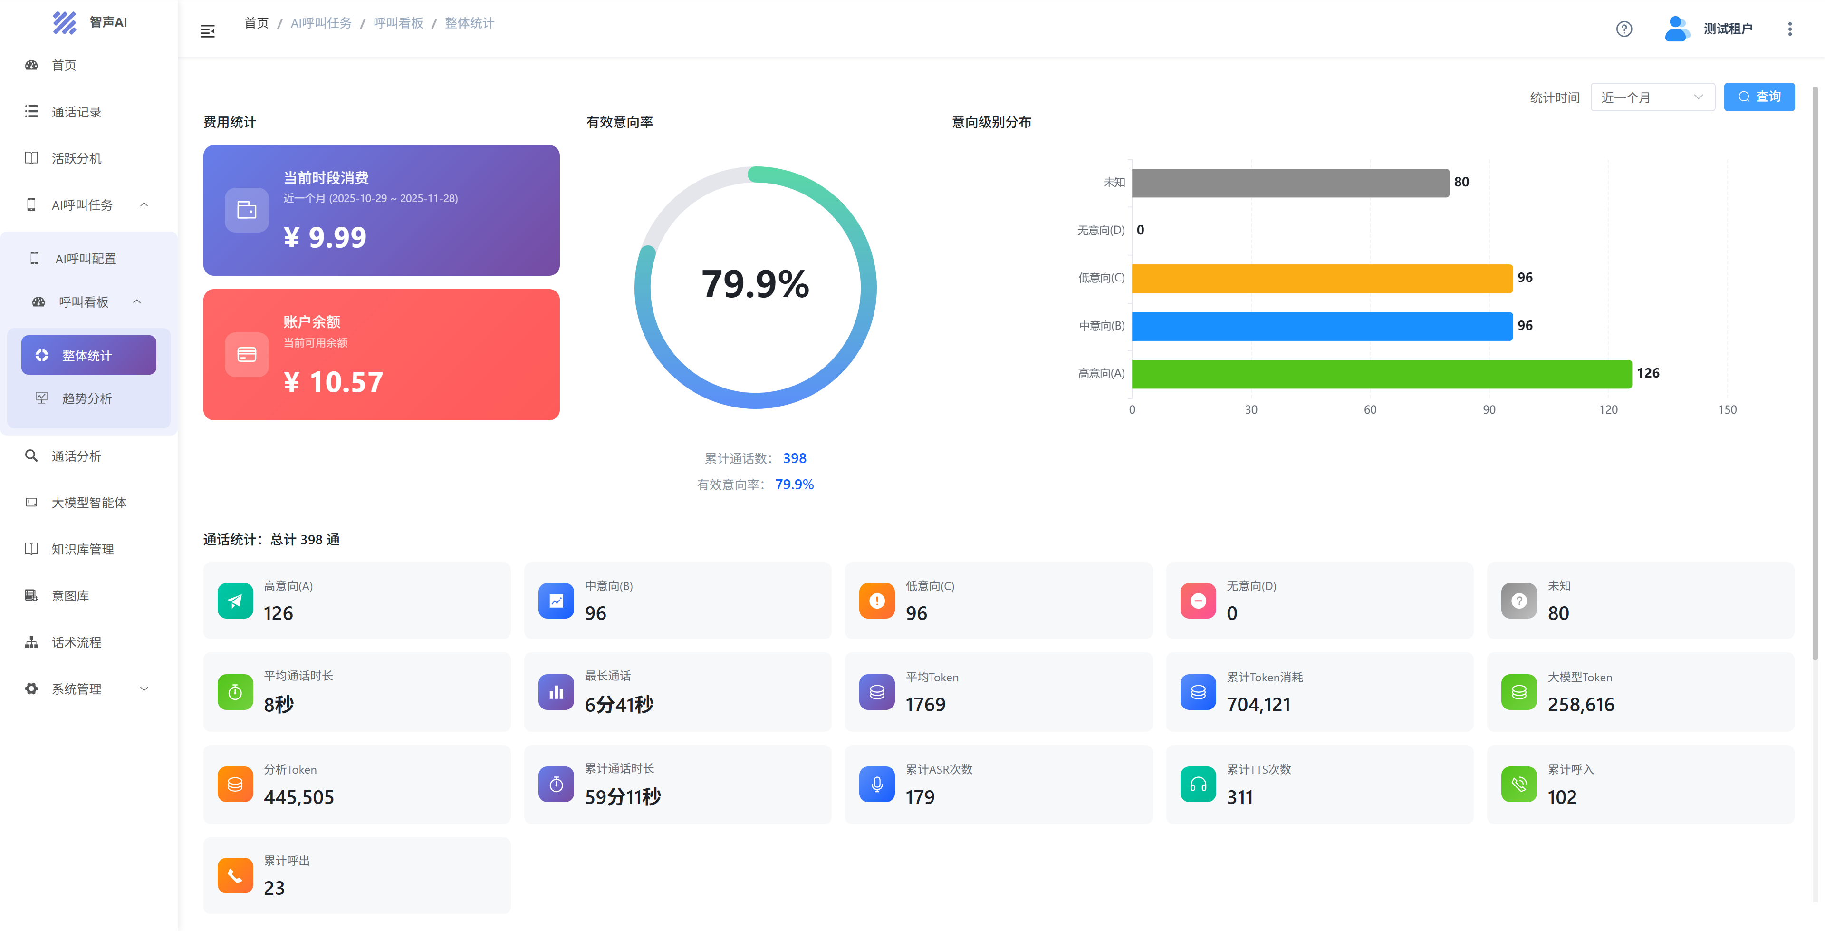Click the 查询 search button

(x=1758, y=97)
